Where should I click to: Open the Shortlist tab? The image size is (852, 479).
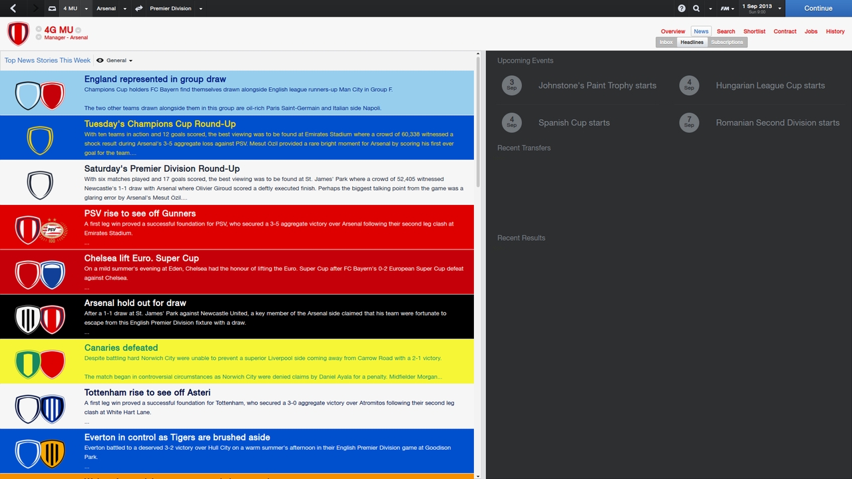tap(754, 31)
